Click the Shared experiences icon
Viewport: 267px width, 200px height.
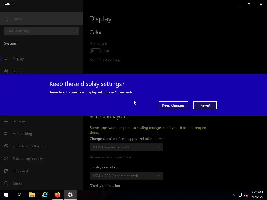click(x=6, y=159)
